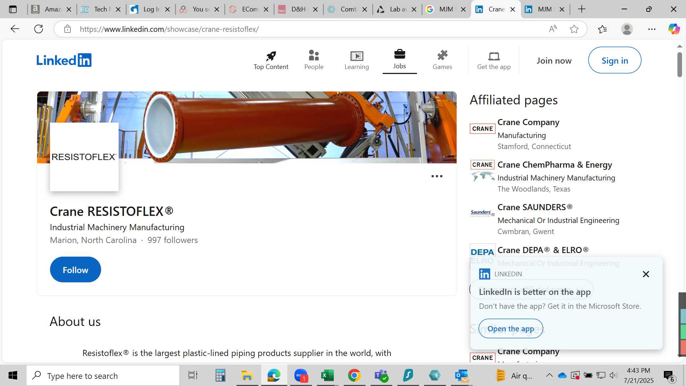Open the Favorites list
The height and width of the screenshot is (386, 686).
(x=602, y=29)
